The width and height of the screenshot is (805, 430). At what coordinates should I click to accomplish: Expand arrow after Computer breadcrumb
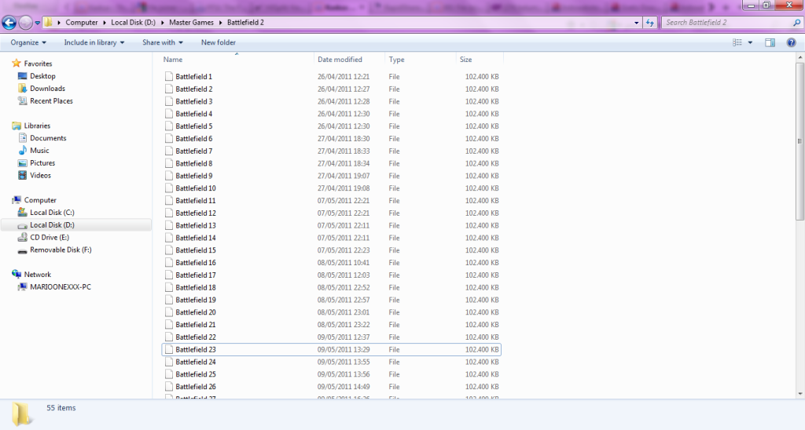coord(105,23)
